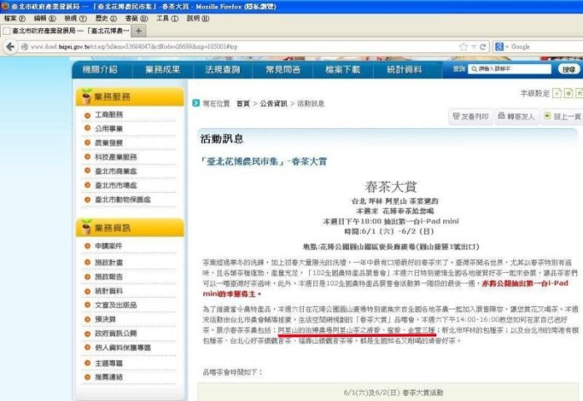Click the small font size icon
Viewport: 583px width, 401px height.
coord(556,94)
